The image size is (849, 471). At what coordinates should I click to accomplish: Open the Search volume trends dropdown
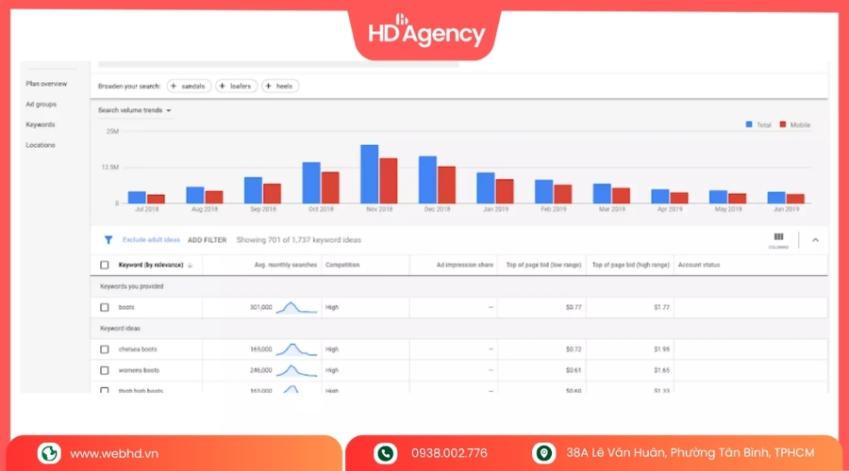point(134,110)
